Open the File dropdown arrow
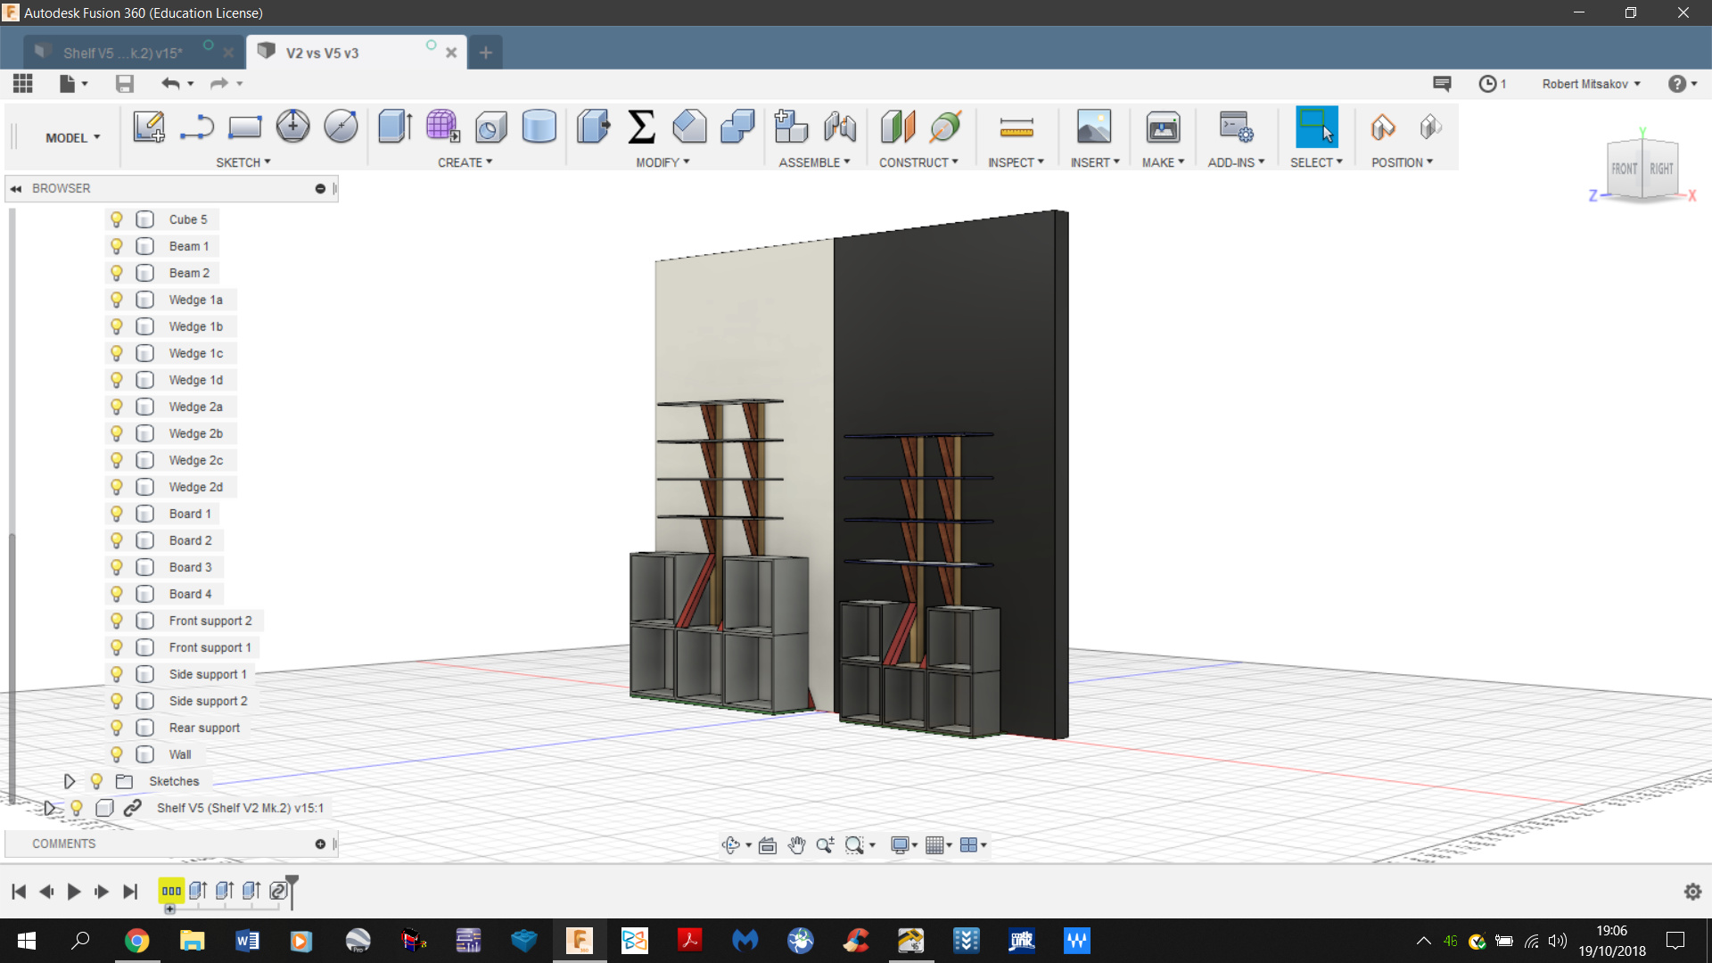The height and width of the screenshot is (963, 1712). pos(85,84)
